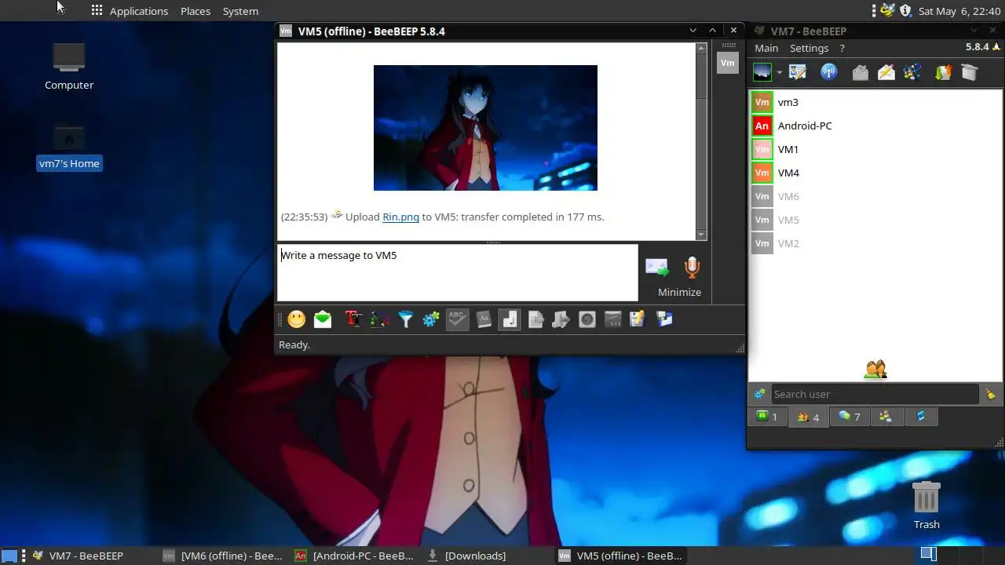This screenshot has width=1005, height=565.
Task: Open the System menu in top panel
Action: click(x=240, y=11)
